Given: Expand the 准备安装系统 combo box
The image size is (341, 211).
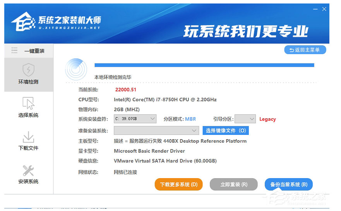Looking at the screenshot, I should click(156, 131).
